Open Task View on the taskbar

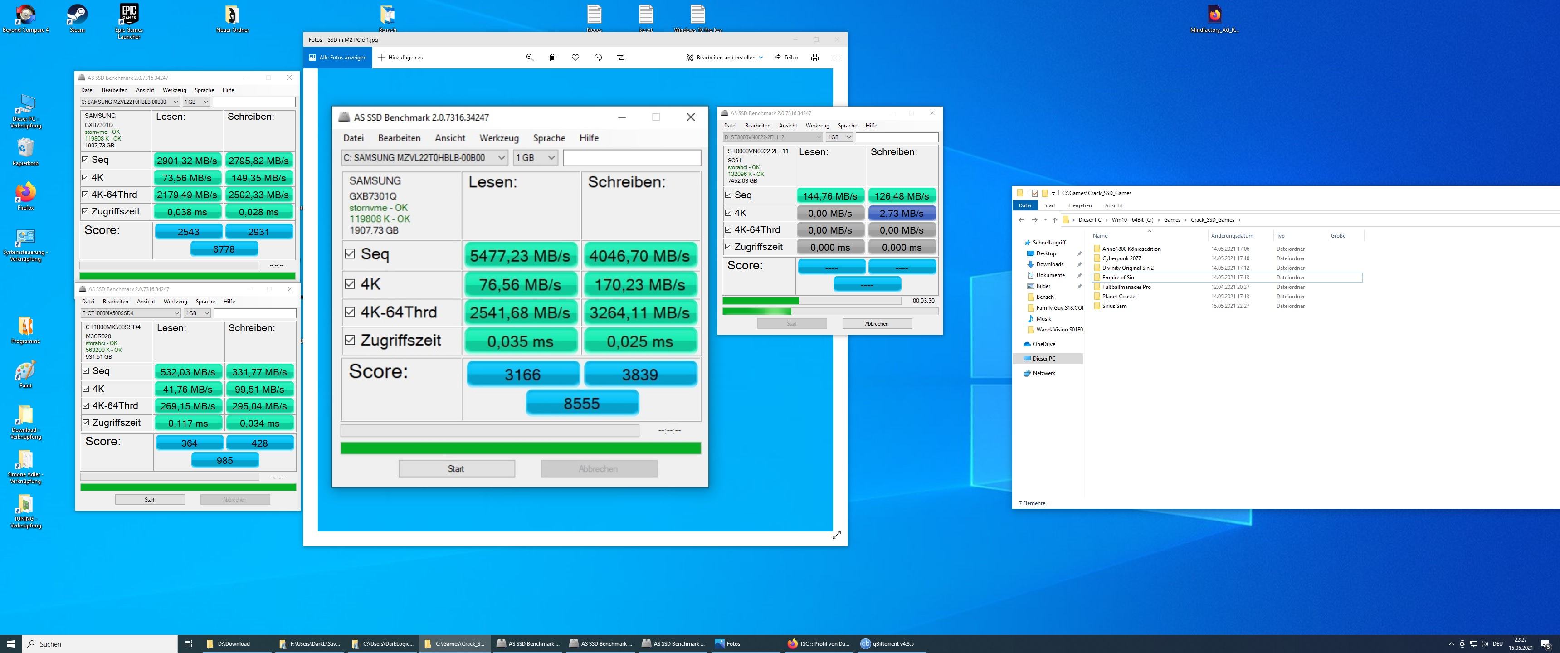click(x=188, y=643)
